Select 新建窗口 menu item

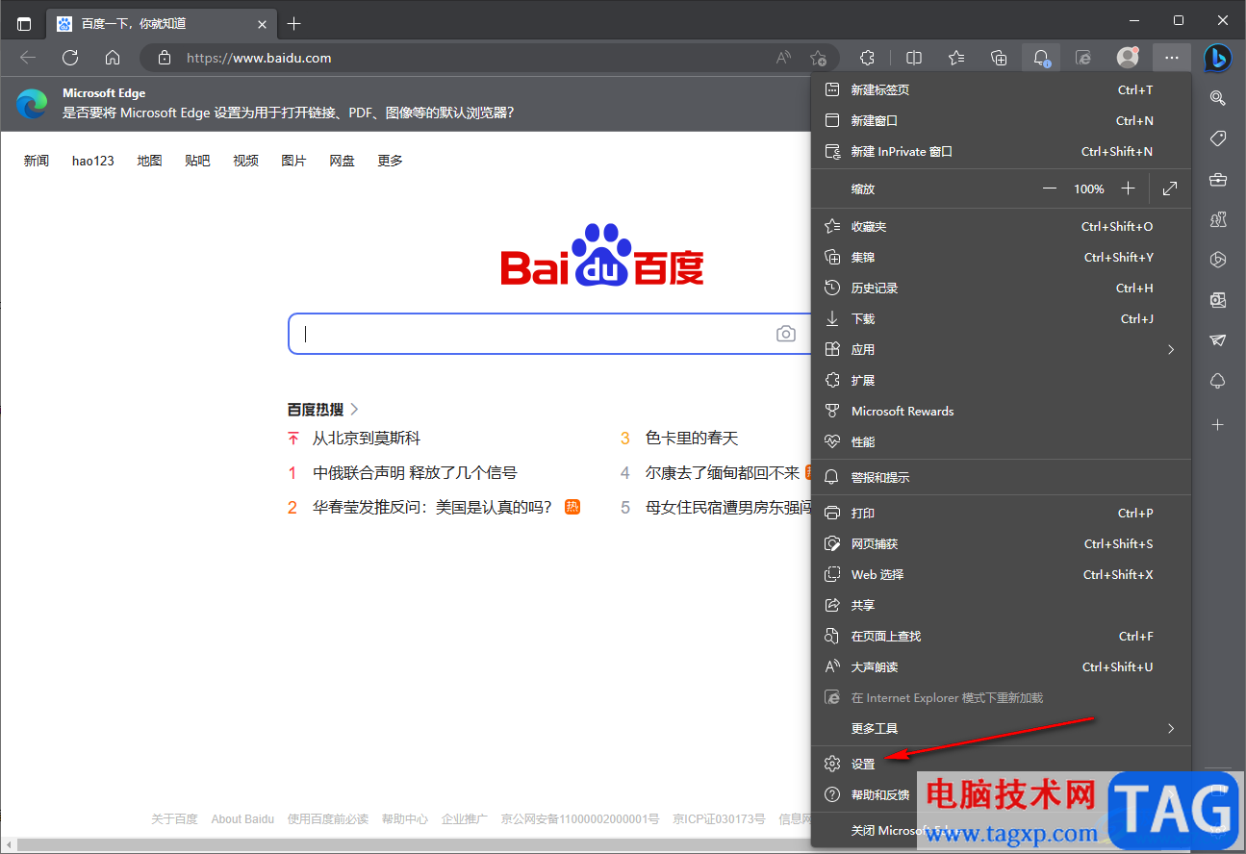(x=1001, y=120)
